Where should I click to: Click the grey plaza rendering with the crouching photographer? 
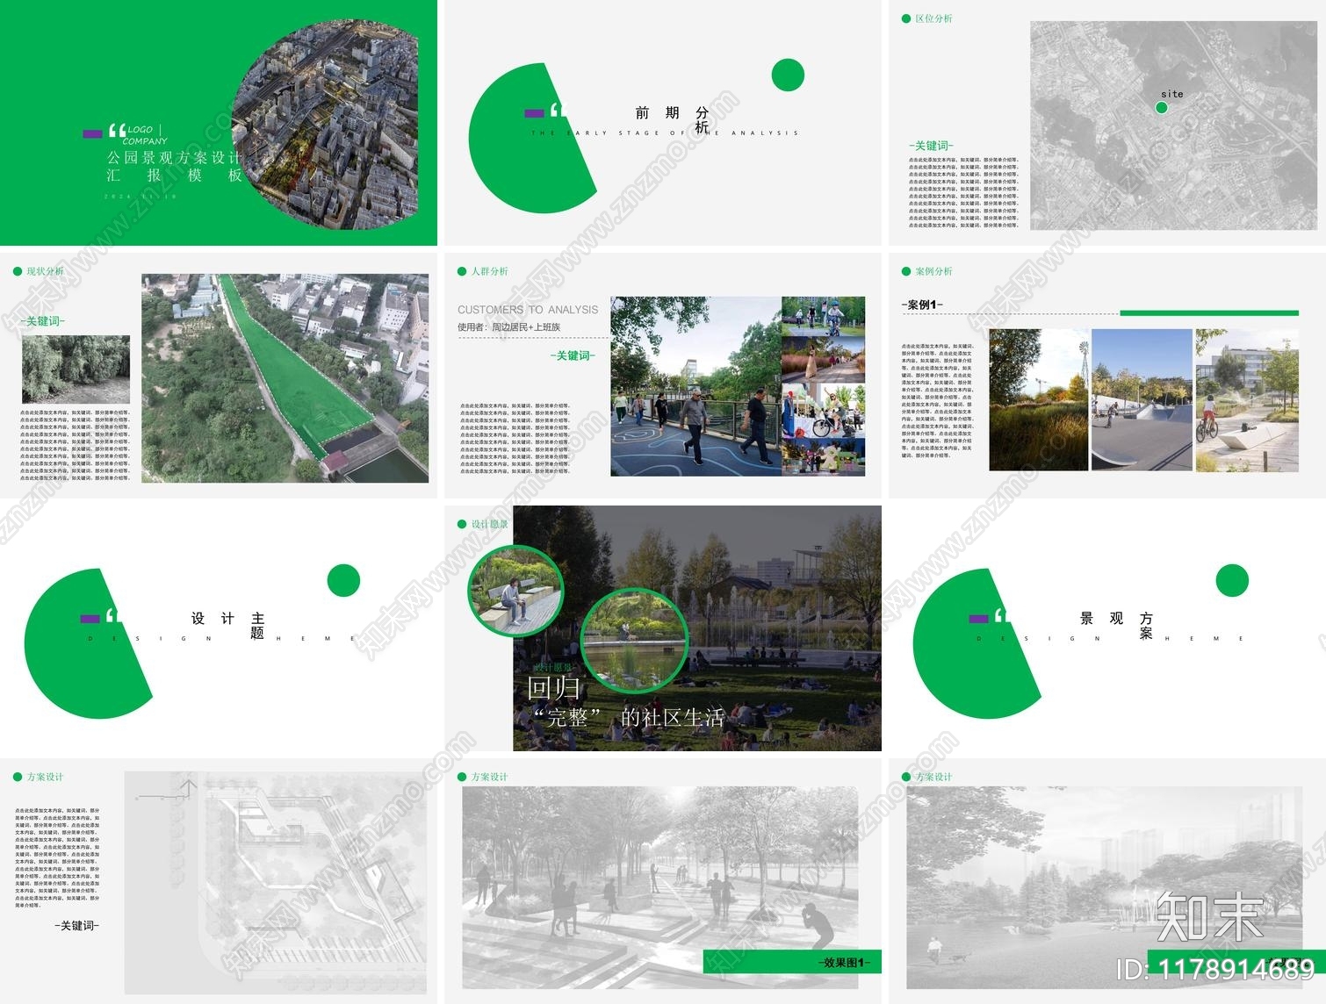pos(659,887)
